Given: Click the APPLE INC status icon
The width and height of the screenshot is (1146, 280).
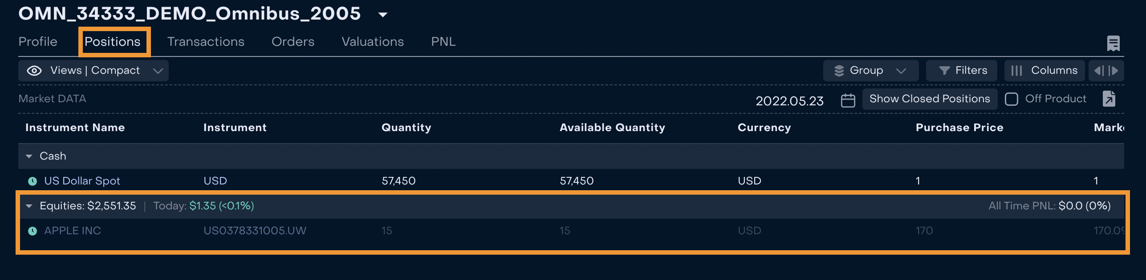Looking at the screenshot, I should click(33, 231).
